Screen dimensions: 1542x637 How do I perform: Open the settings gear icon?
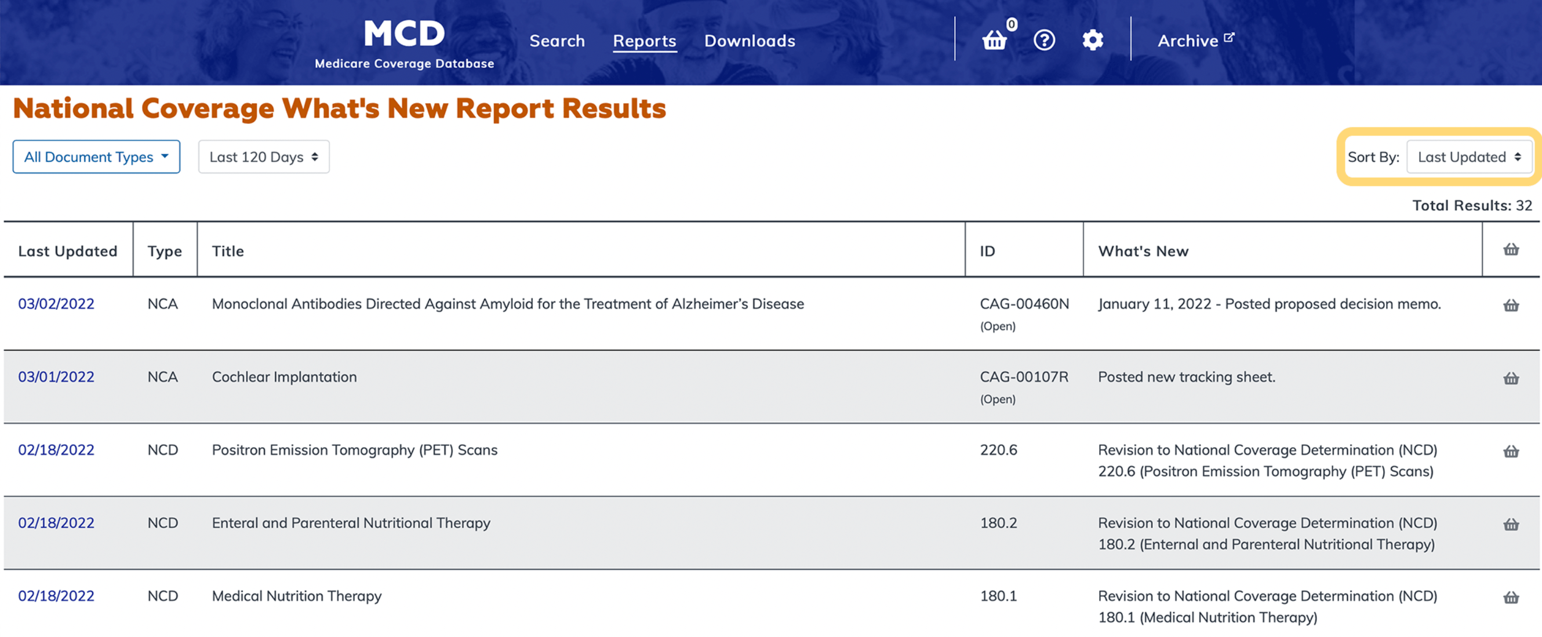1093,40
